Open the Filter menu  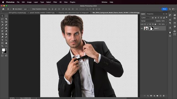click(x=55, y=2)
